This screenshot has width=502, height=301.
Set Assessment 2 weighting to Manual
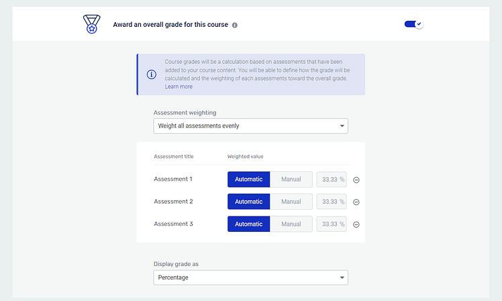pos(291,202)
